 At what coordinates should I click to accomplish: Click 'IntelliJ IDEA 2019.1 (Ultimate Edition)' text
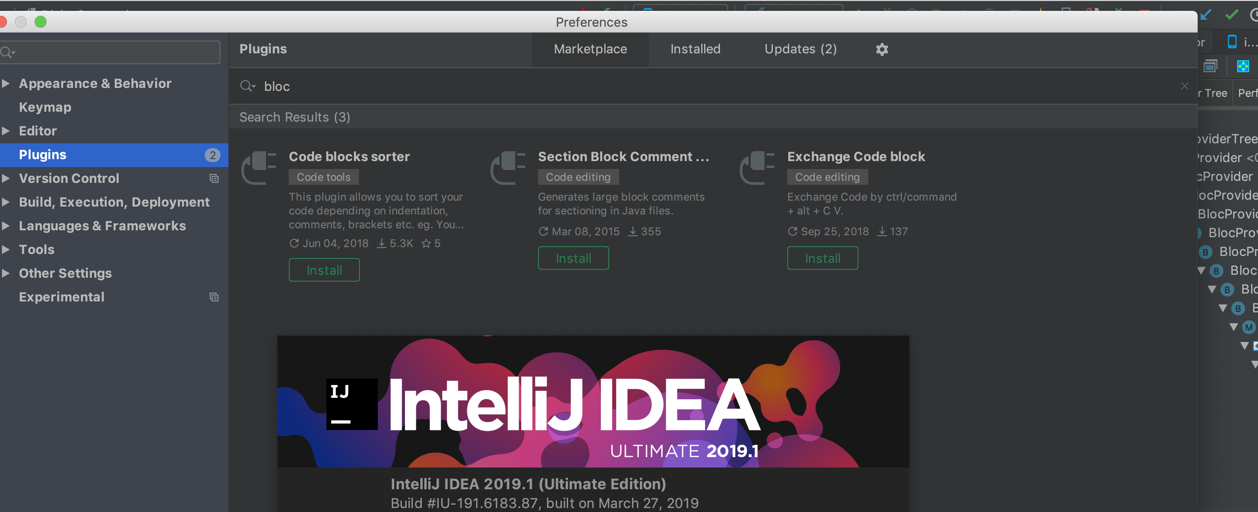(528, 484)
